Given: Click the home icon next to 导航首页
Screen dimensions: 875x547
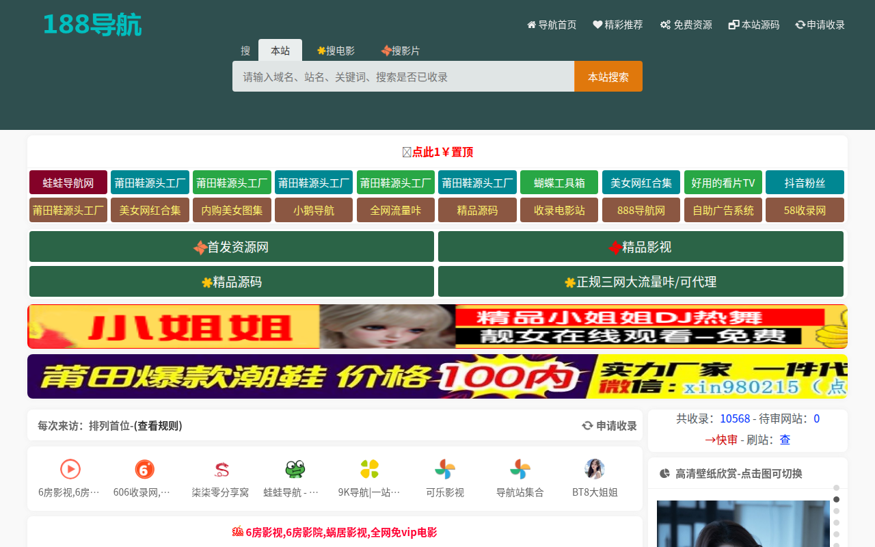Looking at the screenshot, I should (x=530, y=24).
